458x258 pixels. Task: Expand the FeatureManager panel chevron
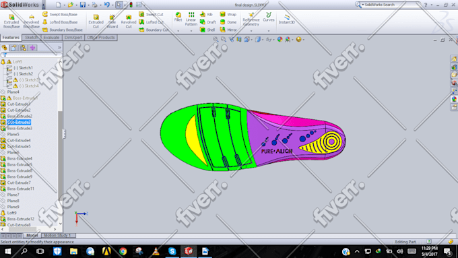pyautogui.click(x=59, y=48)
